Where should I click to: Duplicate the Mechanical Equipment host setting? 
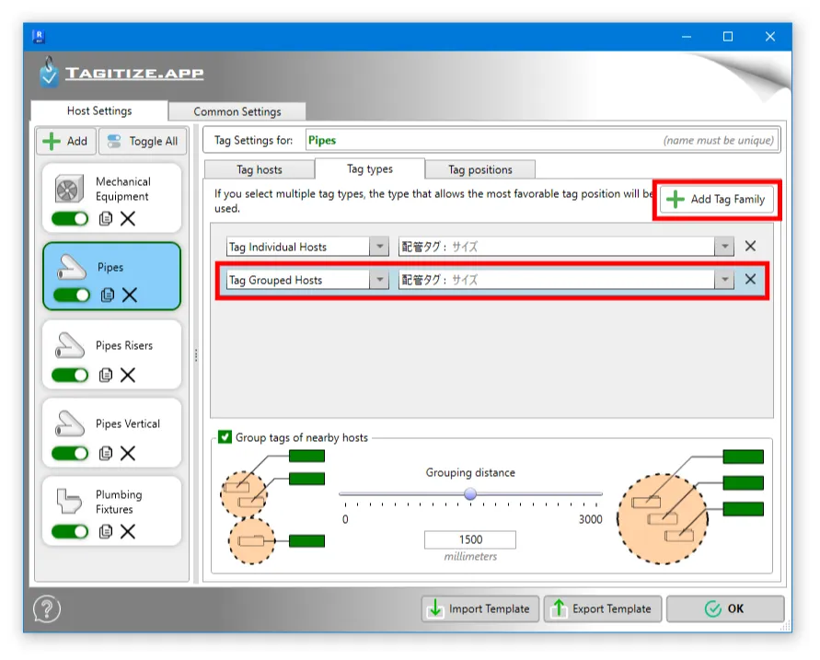point(107,218)
